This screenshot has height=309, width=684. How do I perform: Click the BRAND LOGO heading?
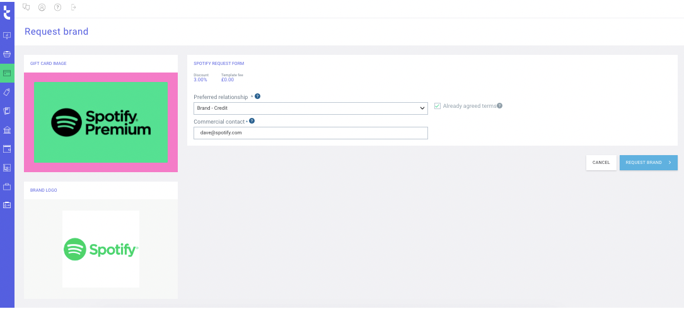point(43,190)
